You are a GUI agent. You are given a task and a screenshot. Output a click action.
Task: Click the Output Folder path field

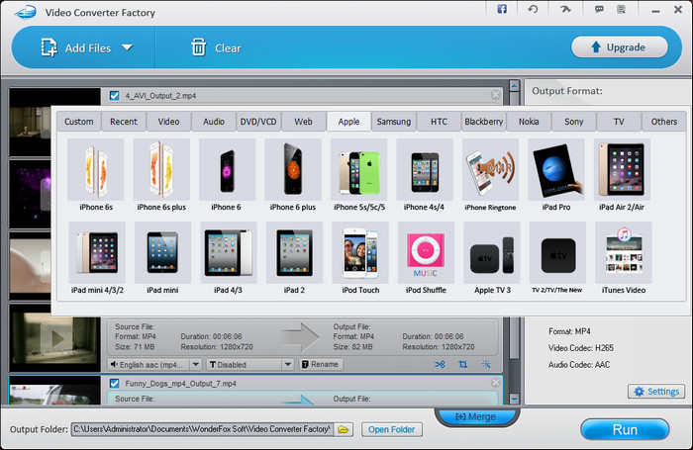(x=202, y=429)
